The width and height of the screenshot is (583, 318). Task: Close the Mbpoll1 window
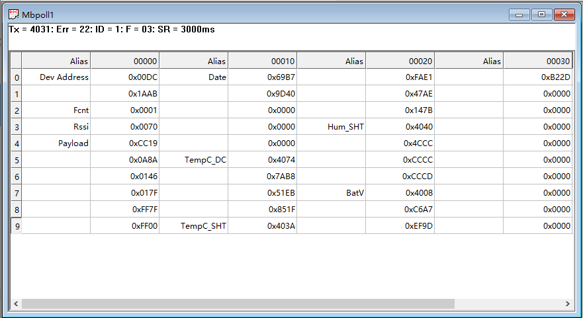coord(564,15)
